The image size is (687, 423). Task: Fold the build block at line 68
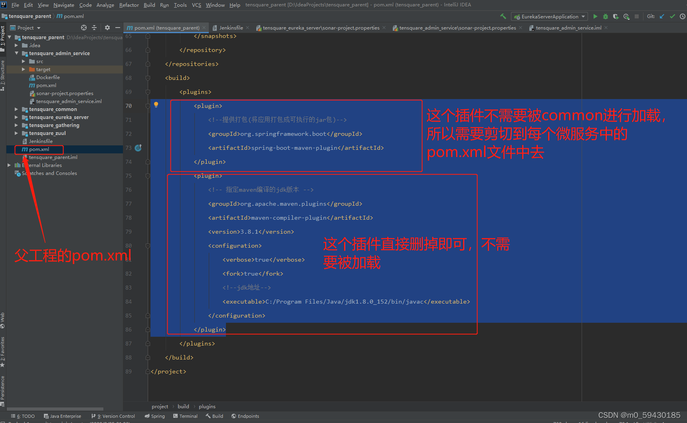point(148,78)
